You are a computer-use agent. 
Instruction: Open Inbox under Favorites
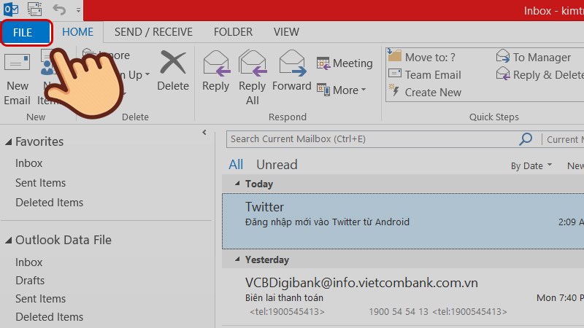[x=28, y=163]
